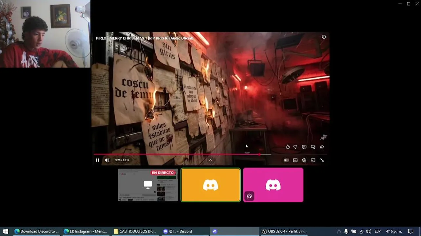The image size is (421, 236).
Task: Exit fullscreen with the collapse arrows icon
Action: [322, 160]
